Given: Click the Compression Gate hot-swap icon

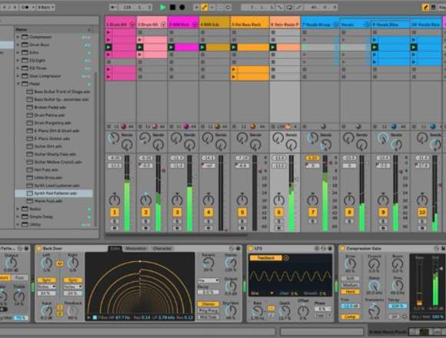Looking at the screenshot, I should [436, 248].
